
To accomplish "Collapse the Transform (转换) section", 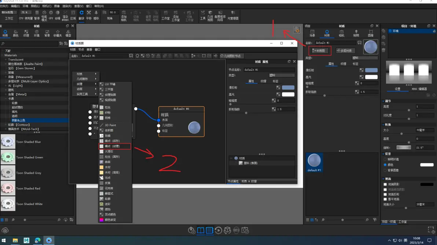I will click(383, 125).
